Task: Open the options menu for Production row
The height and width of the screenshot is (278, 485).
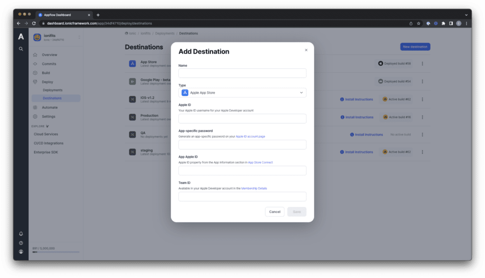Action: (422, 117)
